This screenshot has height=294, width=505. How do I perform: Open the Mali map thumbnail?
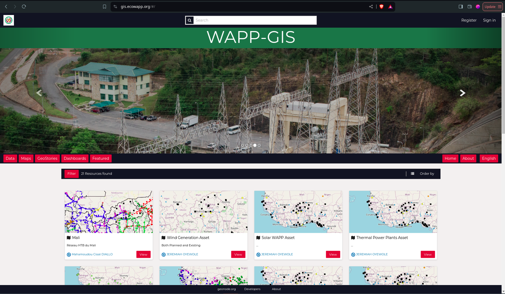[x=109, y=212]
